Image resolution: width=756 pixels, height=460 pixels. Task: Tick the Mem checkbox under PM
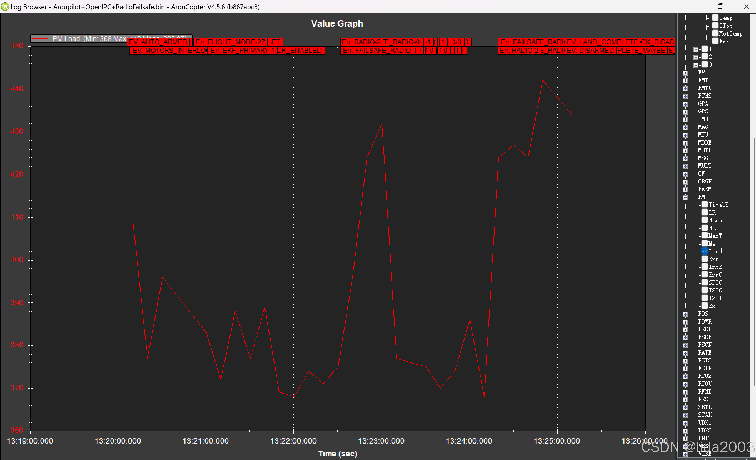coord(705,243)
